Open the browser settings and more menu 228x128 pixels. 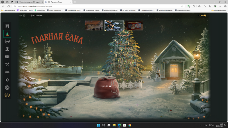coord(220,6)
